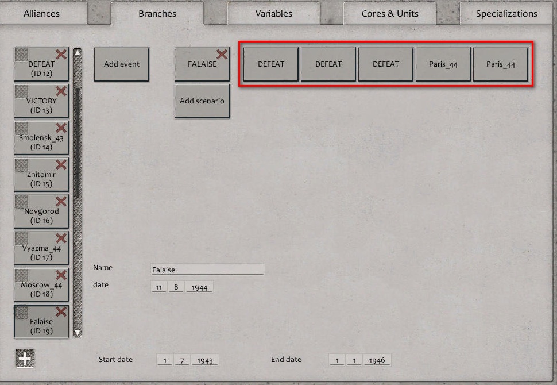Select the Moscow_44 event with ID 18
The height and width of the screenshot is (385, 557).
(41, 284)
